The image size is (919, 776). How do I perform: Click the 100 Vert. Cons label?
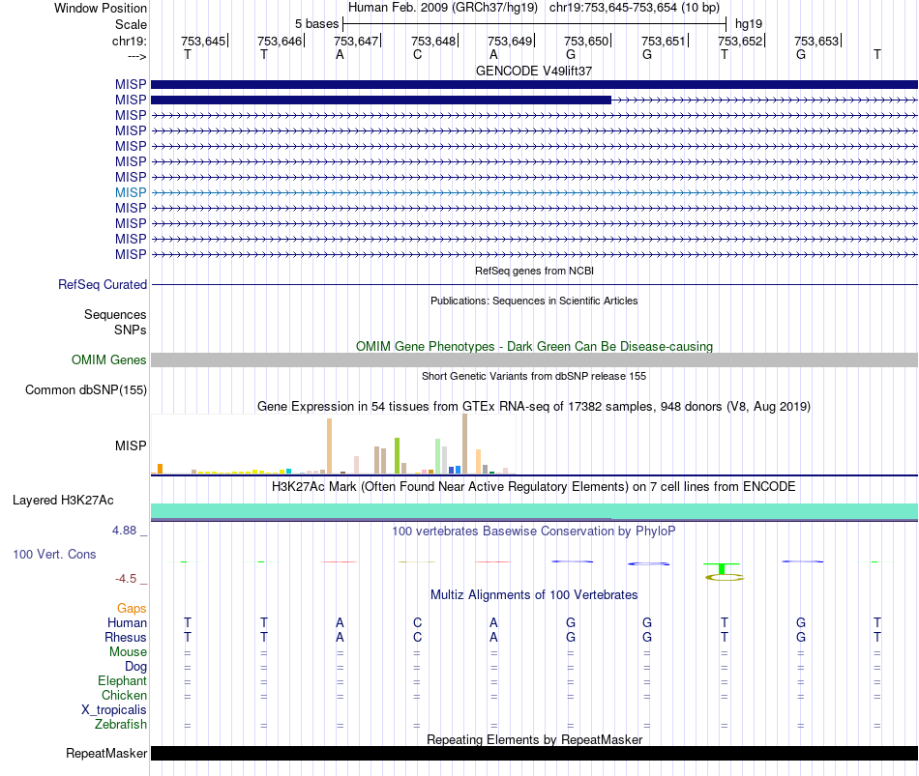(x=54, y=554)
